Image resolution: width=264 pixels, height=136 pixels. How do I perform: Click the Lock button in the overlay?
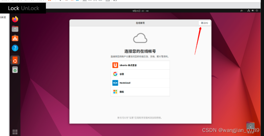pos(13,8)
